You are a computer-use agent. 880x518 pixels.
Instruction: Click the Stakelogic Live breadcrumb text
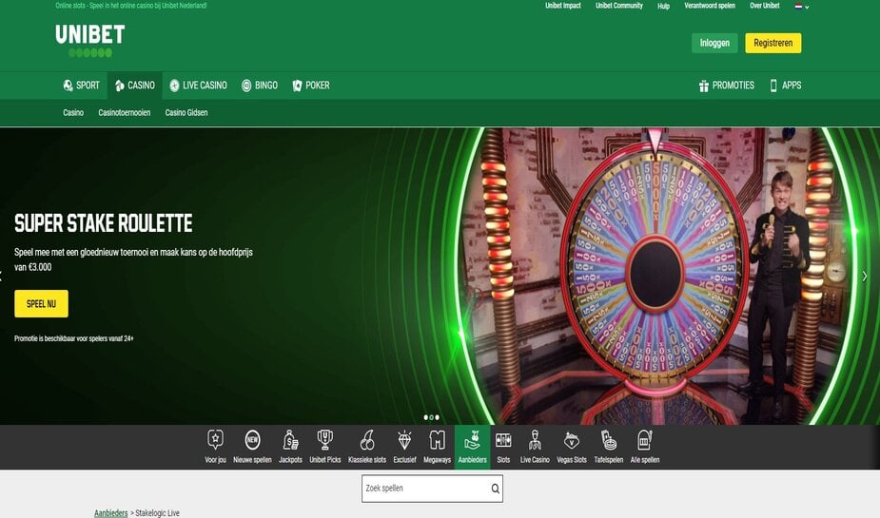pyautogui.click(x=157, y=513)
